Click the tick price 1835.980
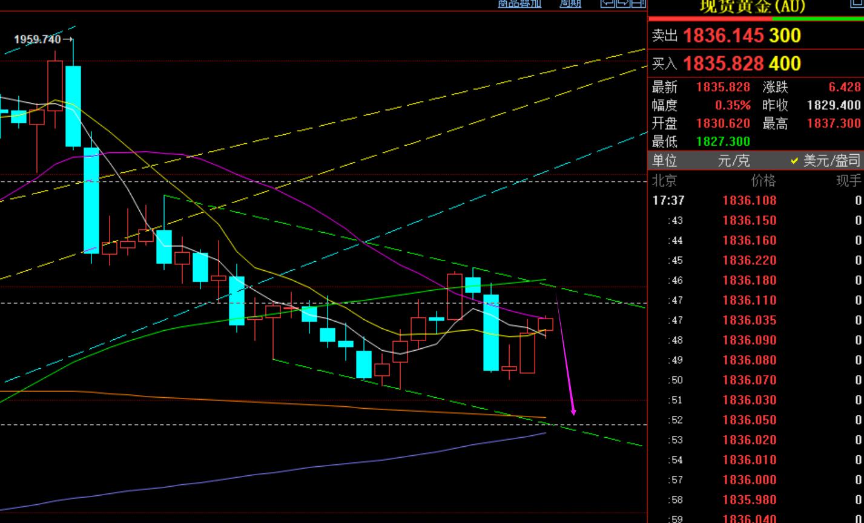This screenshot has width=864, height=523. pos(750,499)
